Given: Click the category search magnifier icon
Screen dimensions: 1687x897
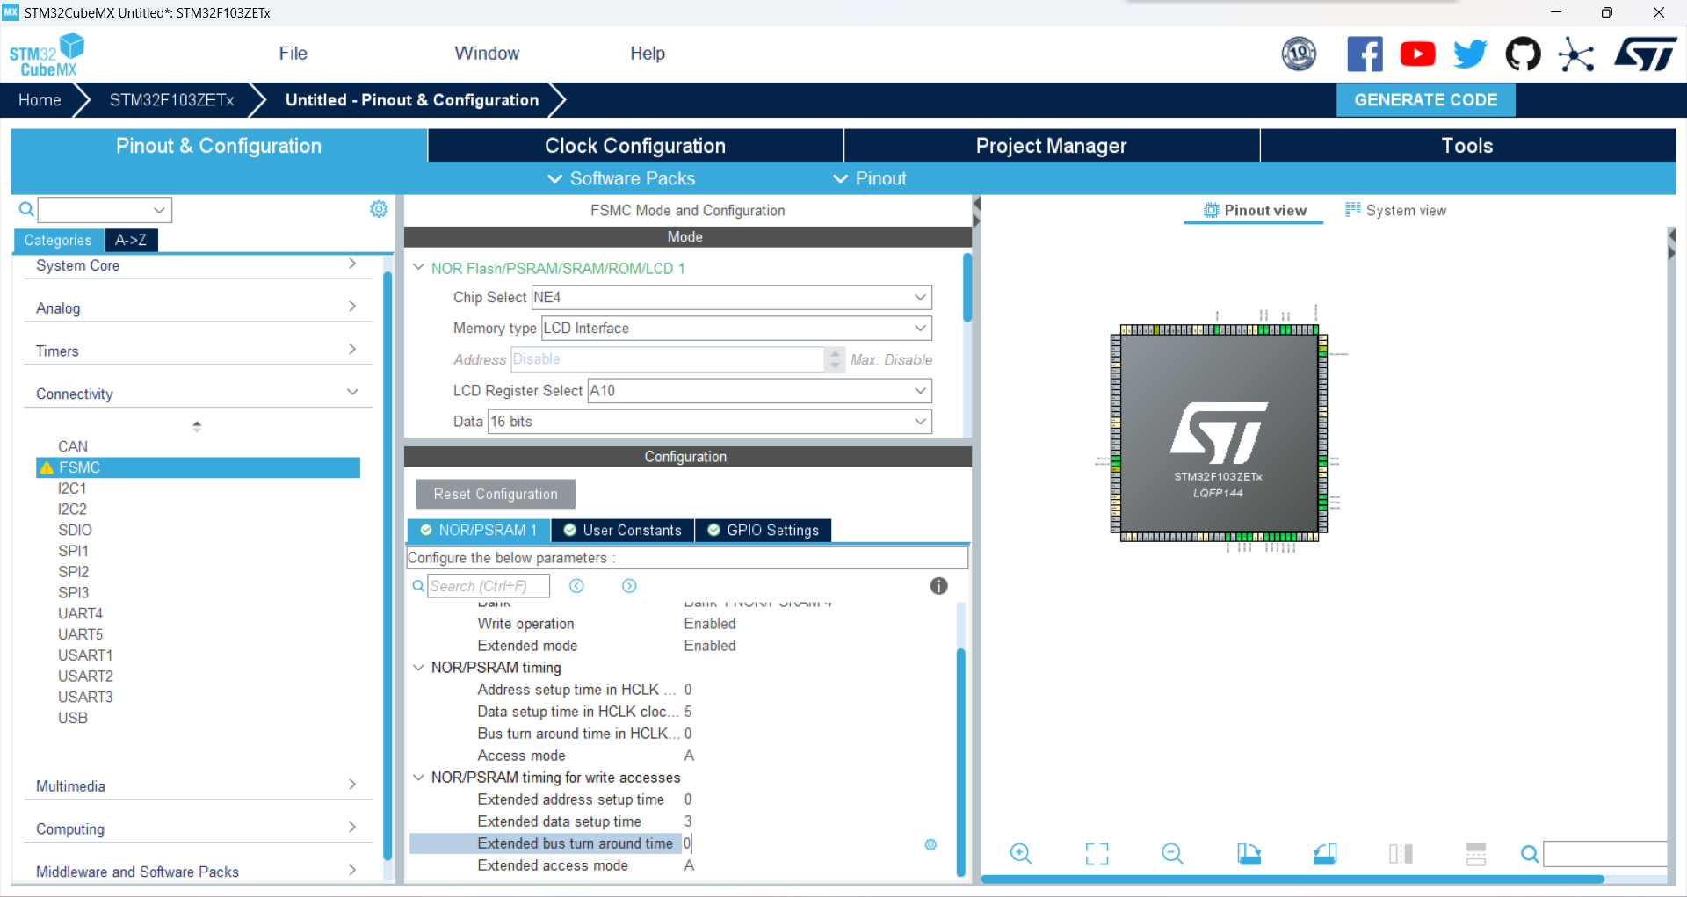Looking at the screenshot, I should (26, 209).
